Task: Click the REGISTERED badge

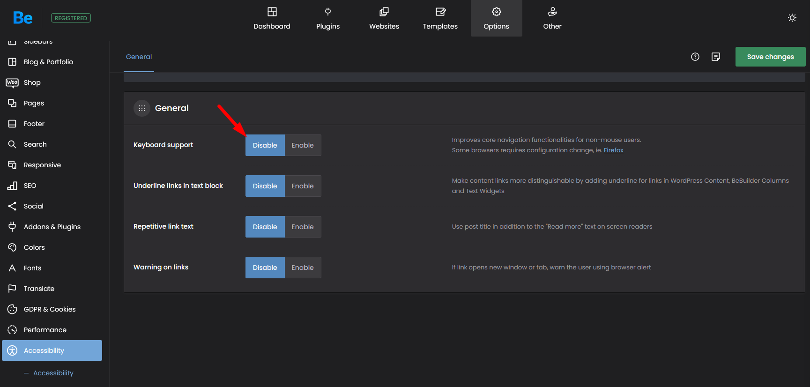Action: (71, 18)
